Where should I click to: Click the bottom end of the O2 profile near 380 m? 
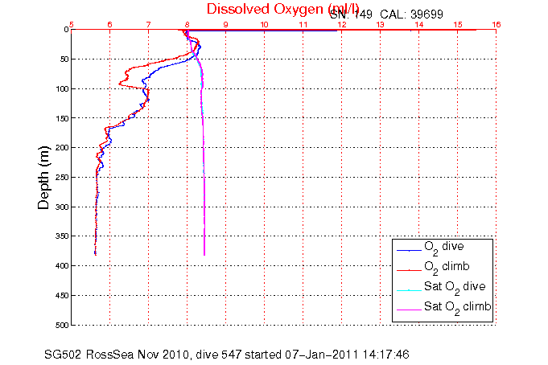(95, 253)
